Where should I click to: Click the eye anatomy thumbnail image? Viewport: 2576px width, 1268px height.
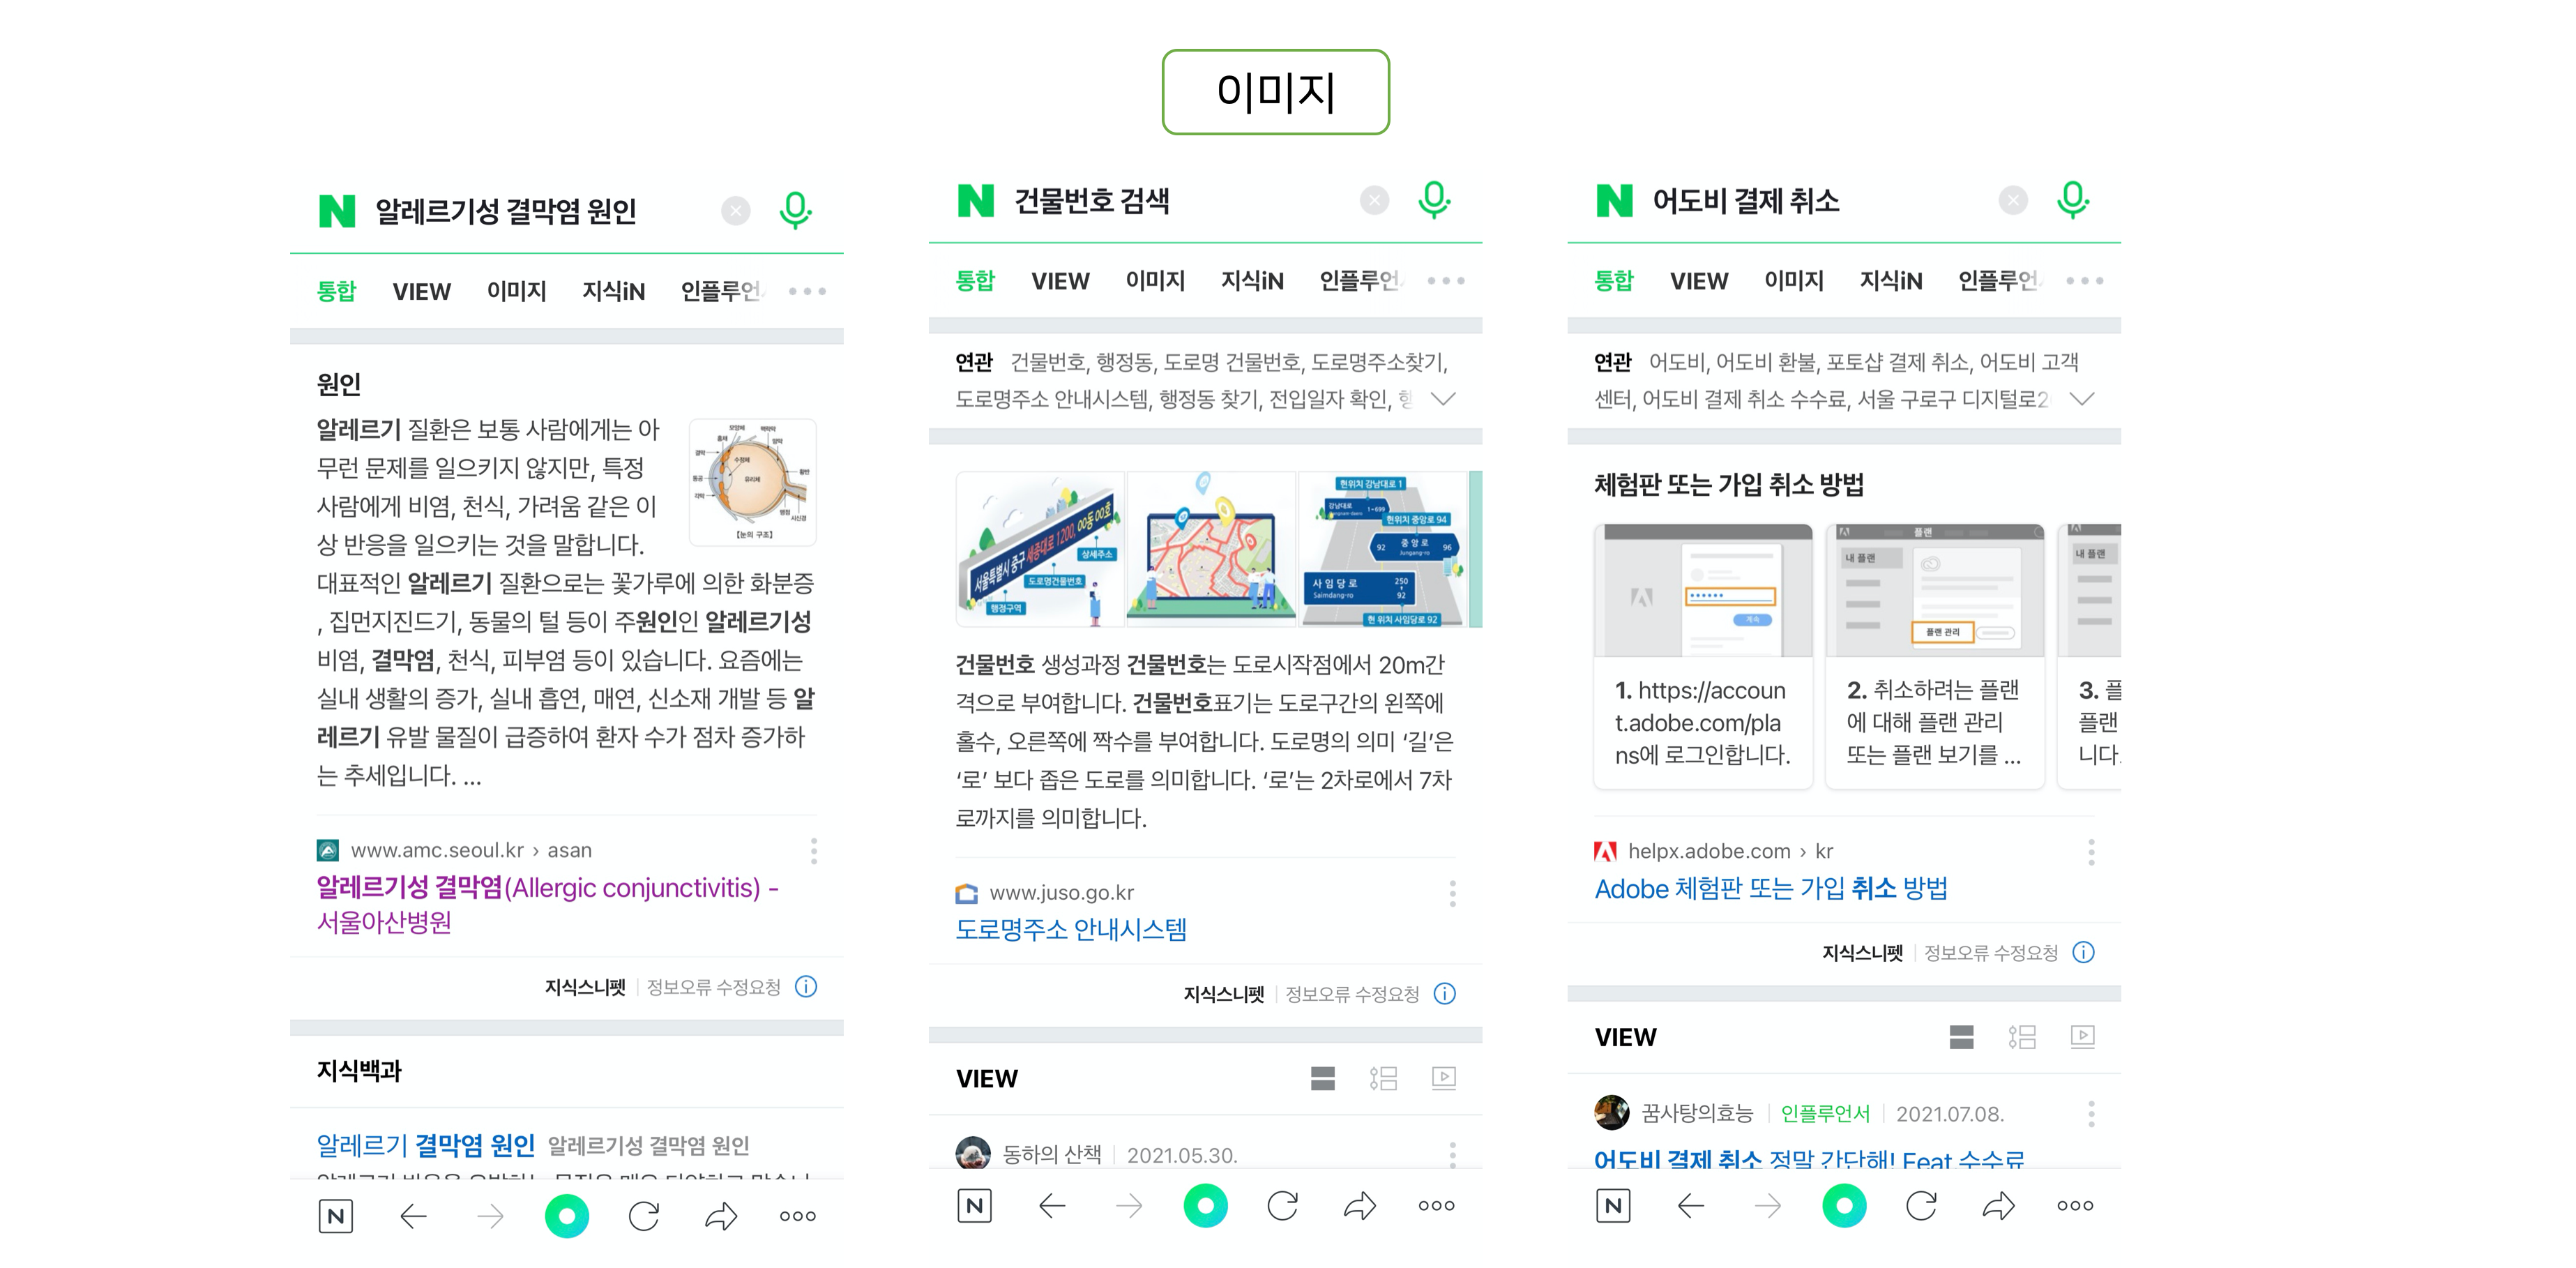(753, 482)
